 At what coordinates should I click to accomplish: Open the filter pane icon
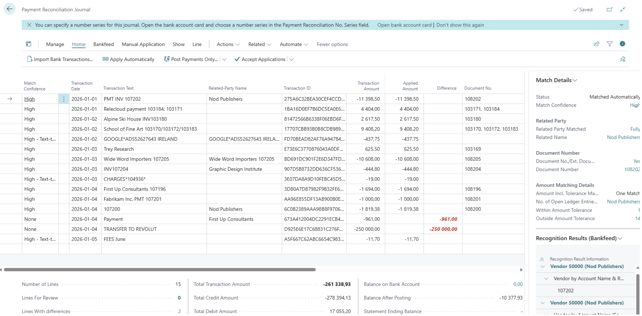tap(610, 44)
